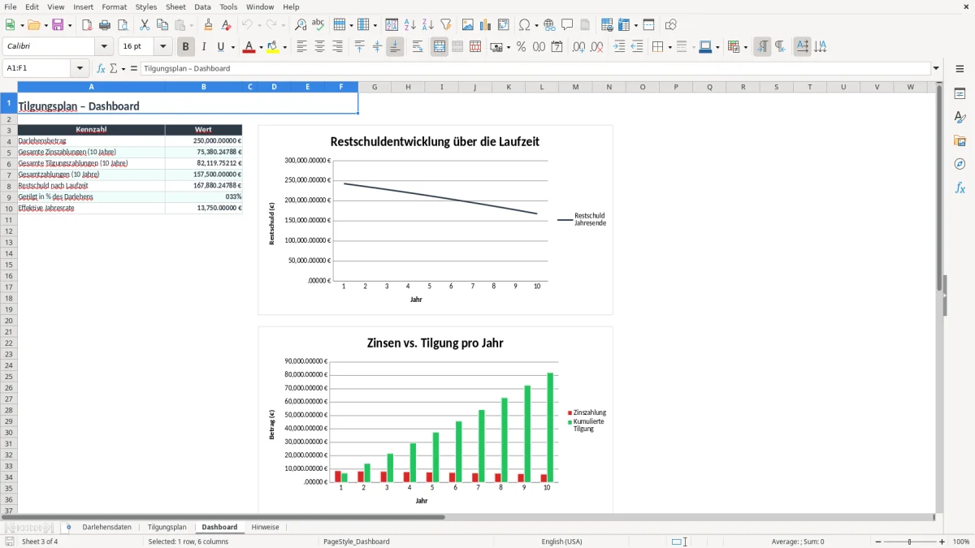Viewport: 975px width, 548px height.
Task: Click Font Color red A swatch
Action: [x=249, y=47]
